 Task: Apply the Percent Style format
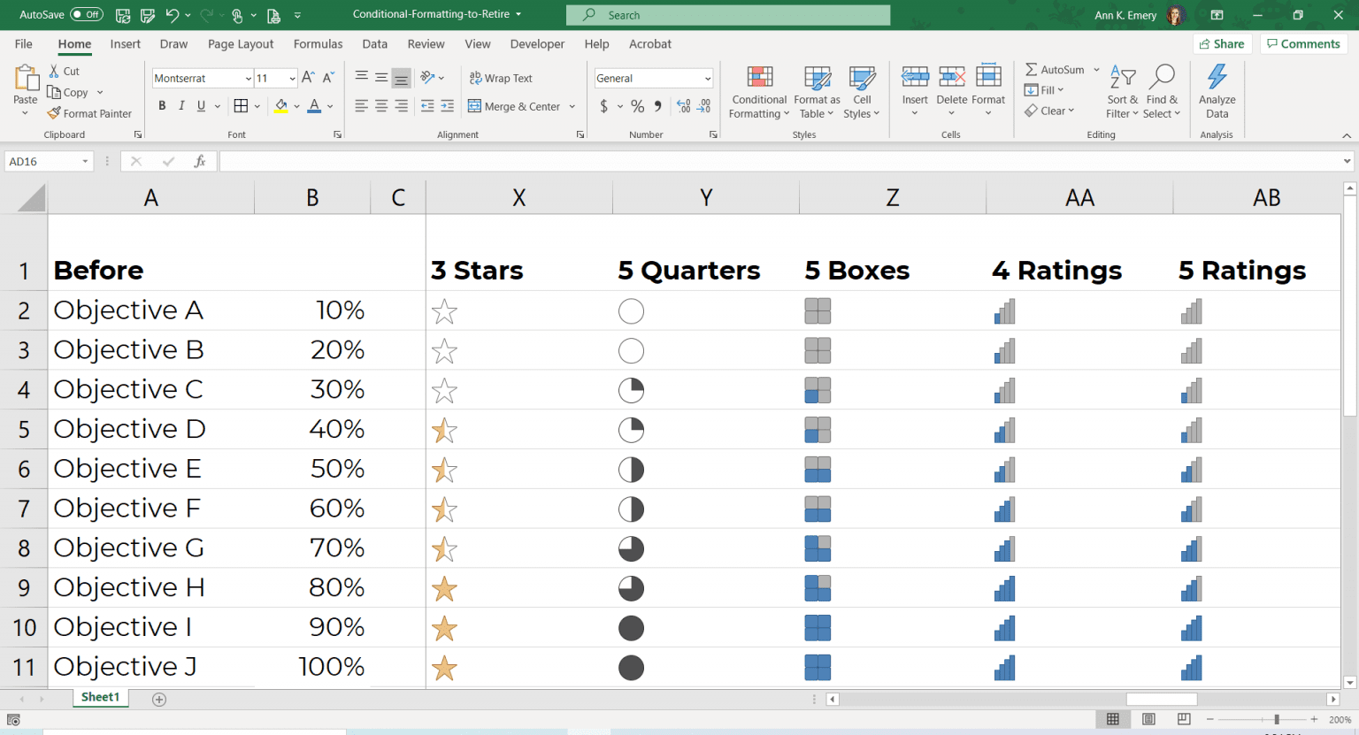pyautogui.click(x=637, y=106)
